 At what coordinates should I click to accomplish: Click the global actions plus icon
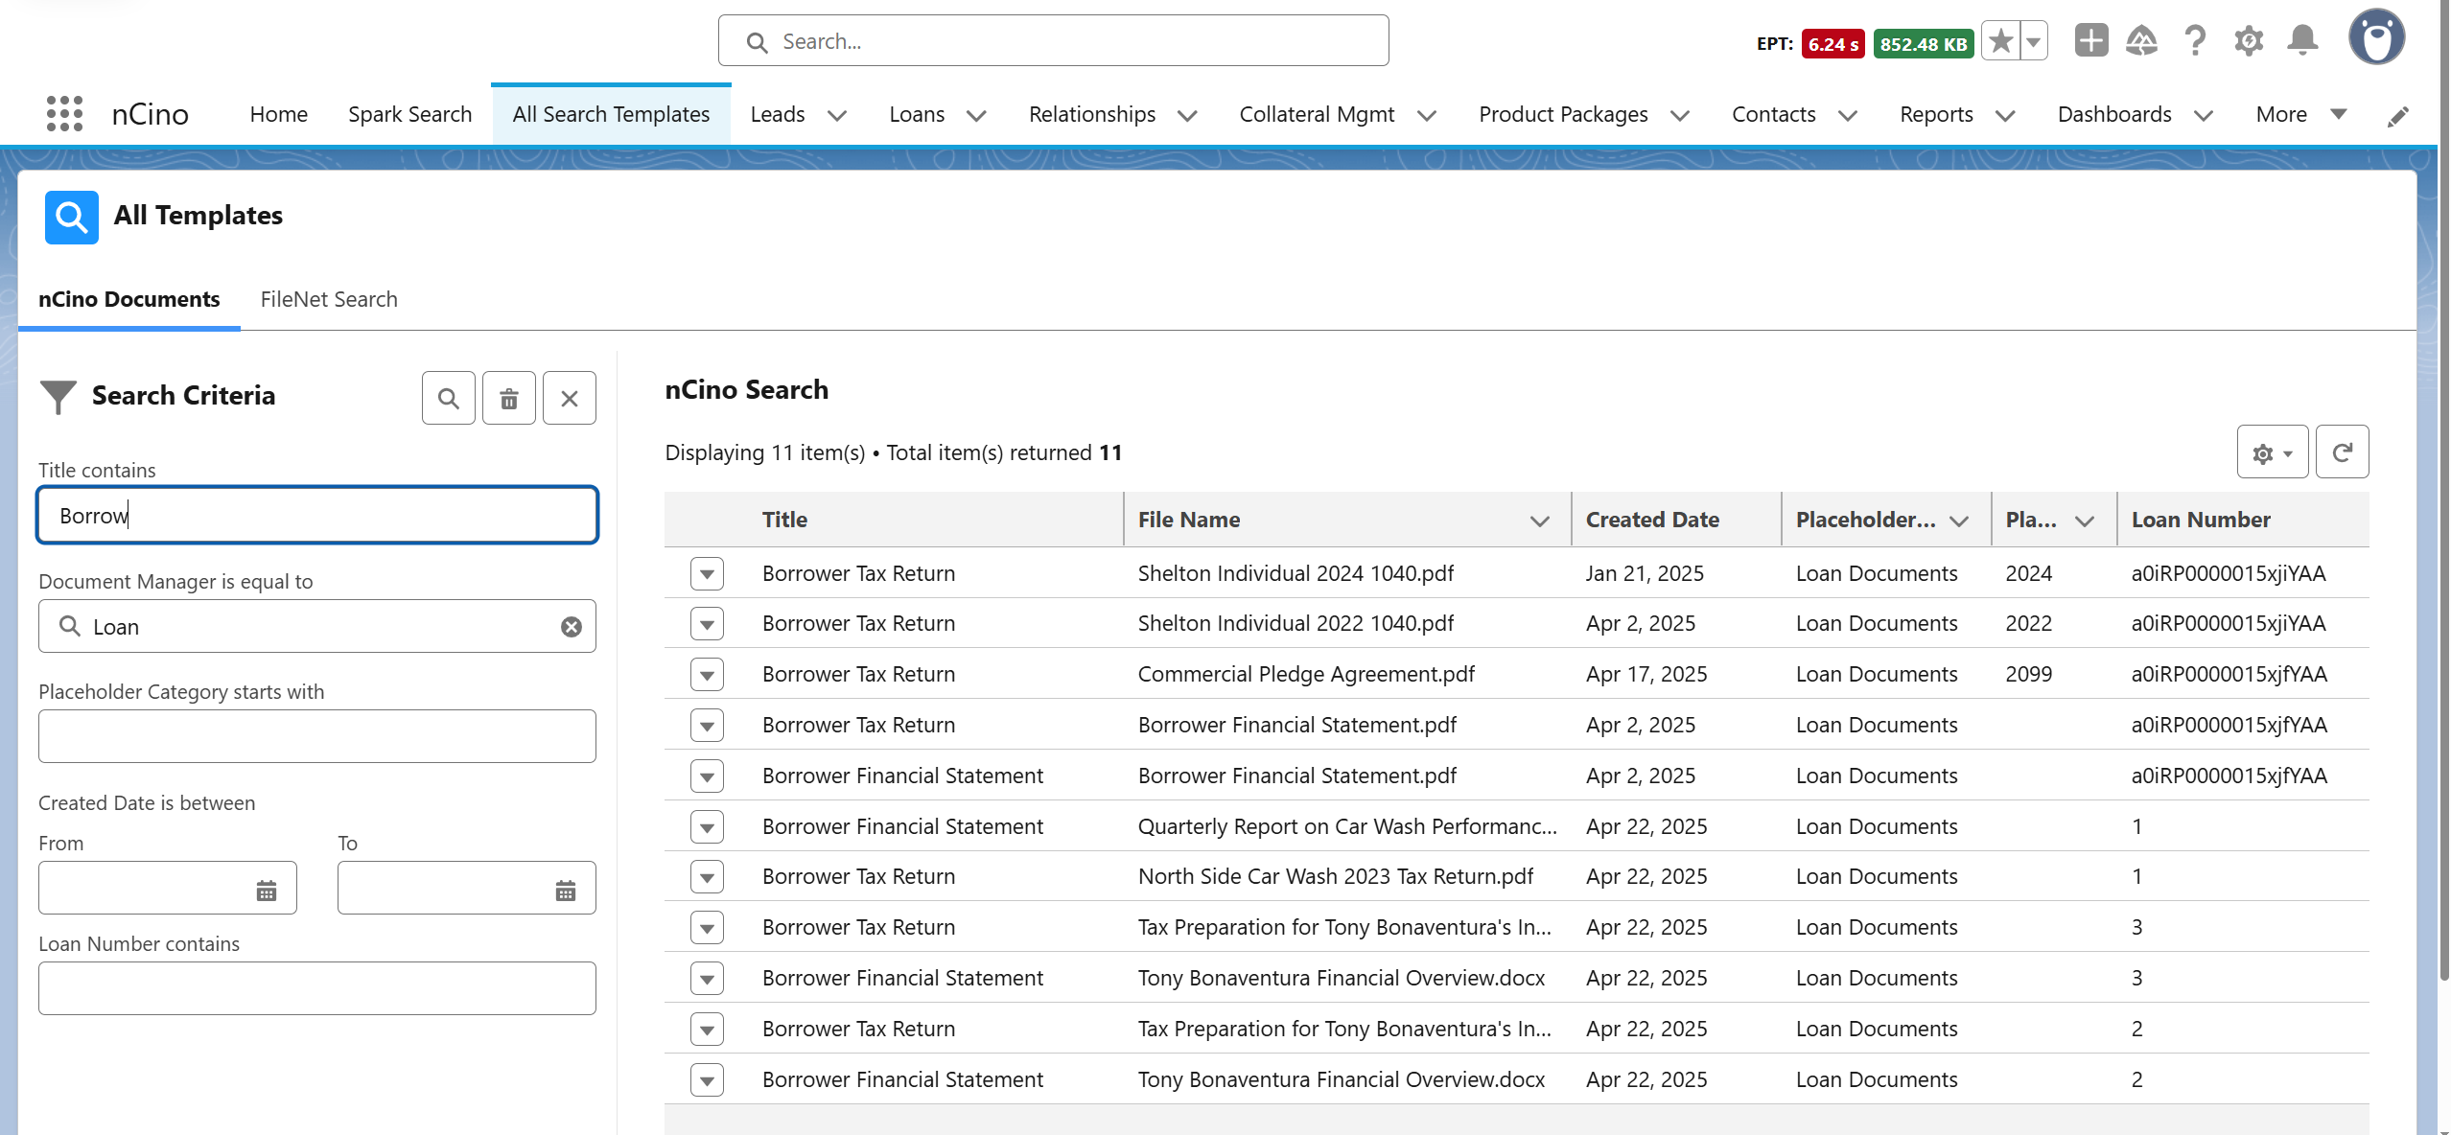pyautogui.click(x=2090, y=41)
